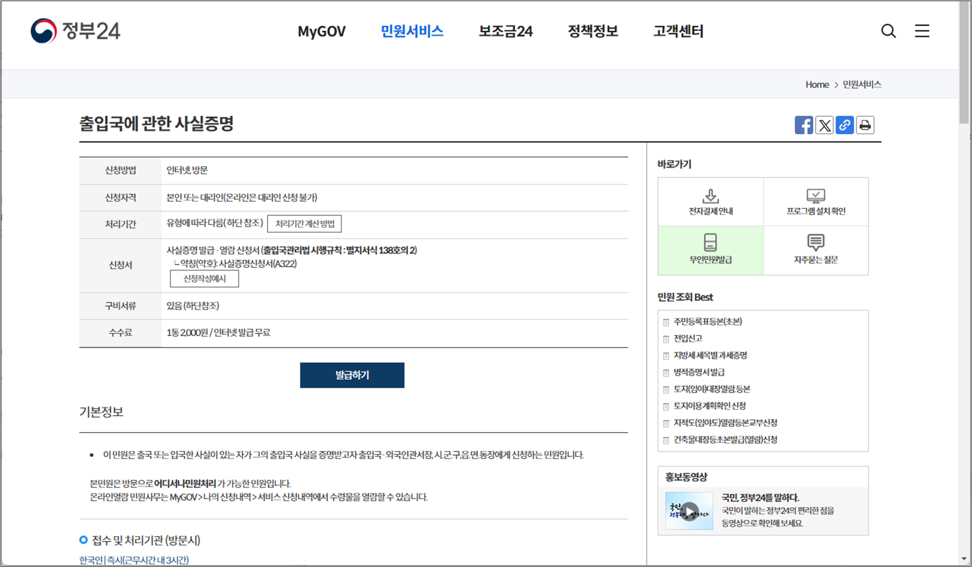The height and width of the screenshot is (567, 972).
Task: Open 건축물대장등초본발급(열람)신청 link
Action: [x=725, y=440]
